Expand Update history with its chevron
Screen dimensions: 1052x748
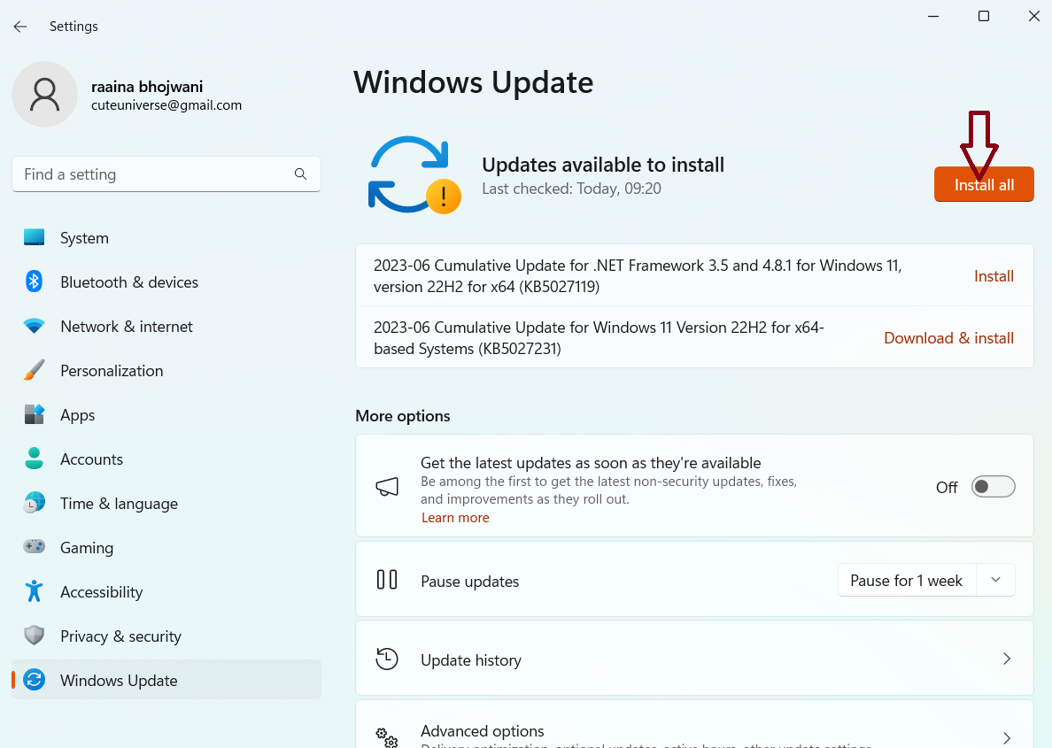coord(1006,659)
